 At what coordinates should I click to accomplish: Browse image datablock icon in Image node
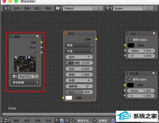tap(14, 76)
